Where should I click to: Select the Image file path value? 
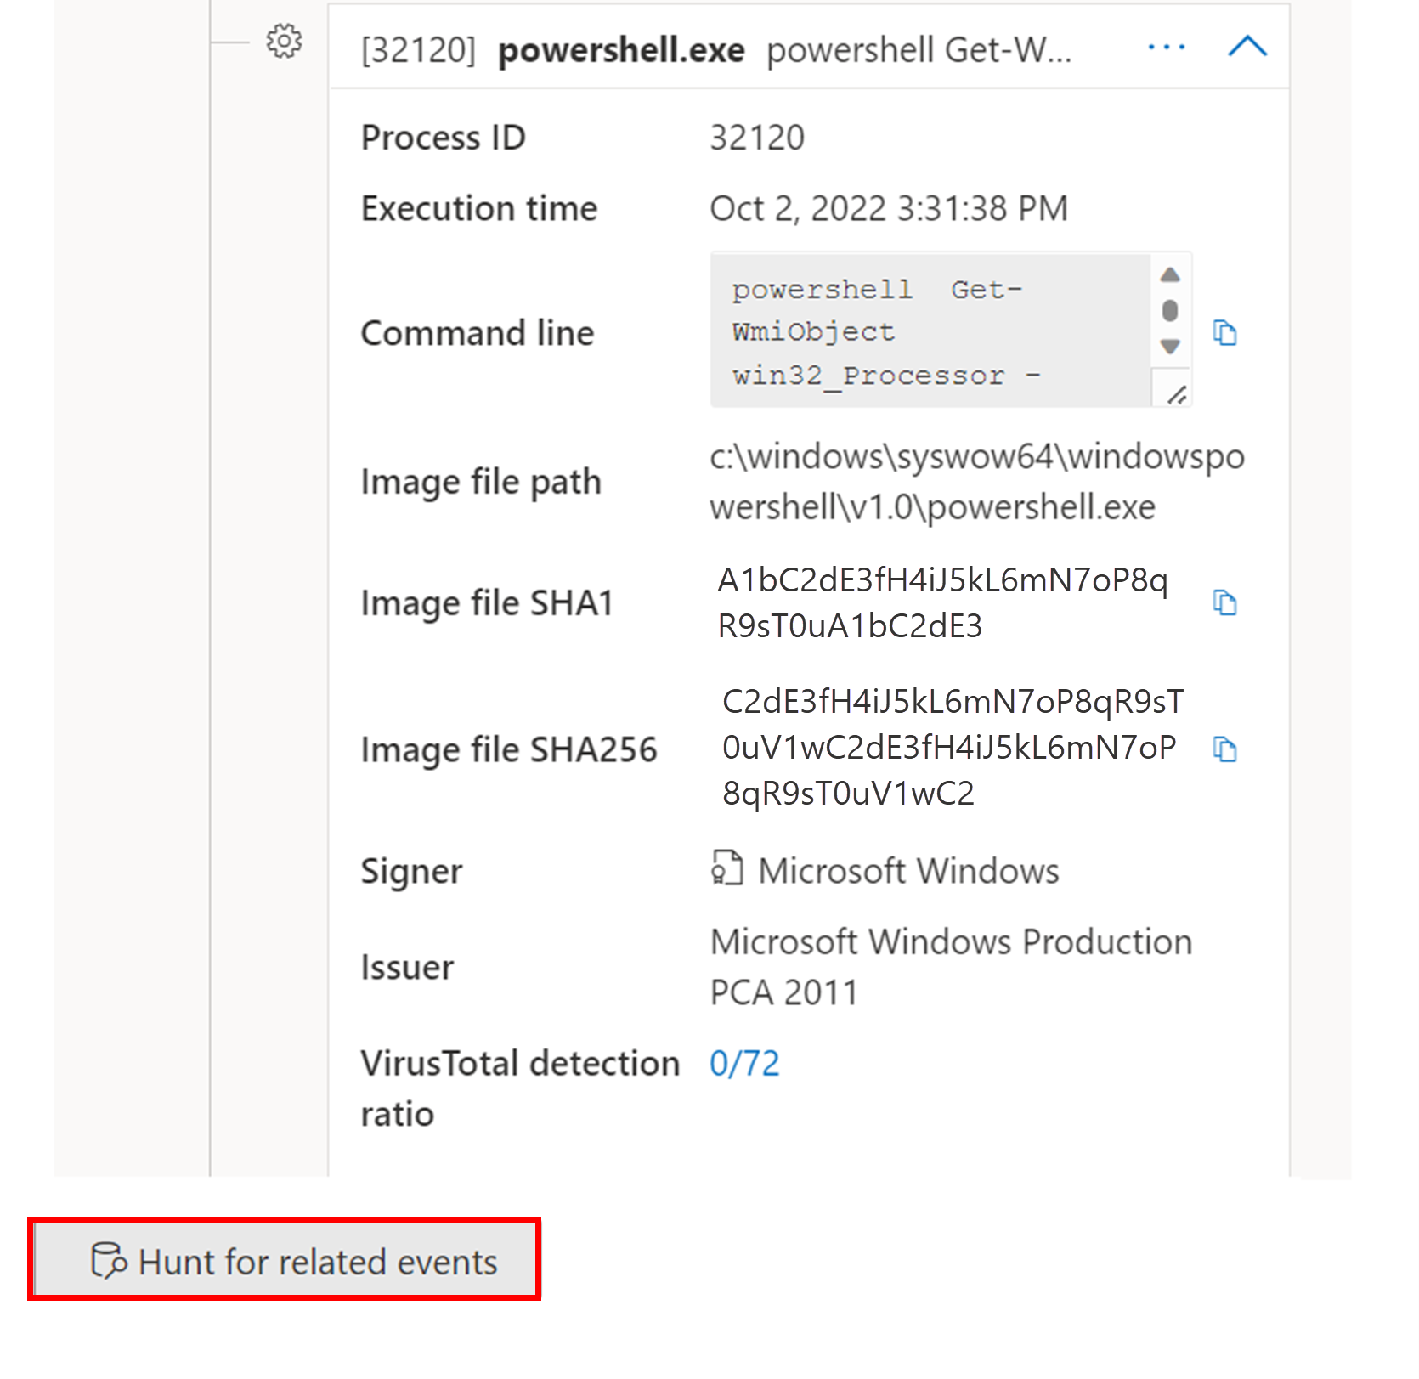coord(977,481)
